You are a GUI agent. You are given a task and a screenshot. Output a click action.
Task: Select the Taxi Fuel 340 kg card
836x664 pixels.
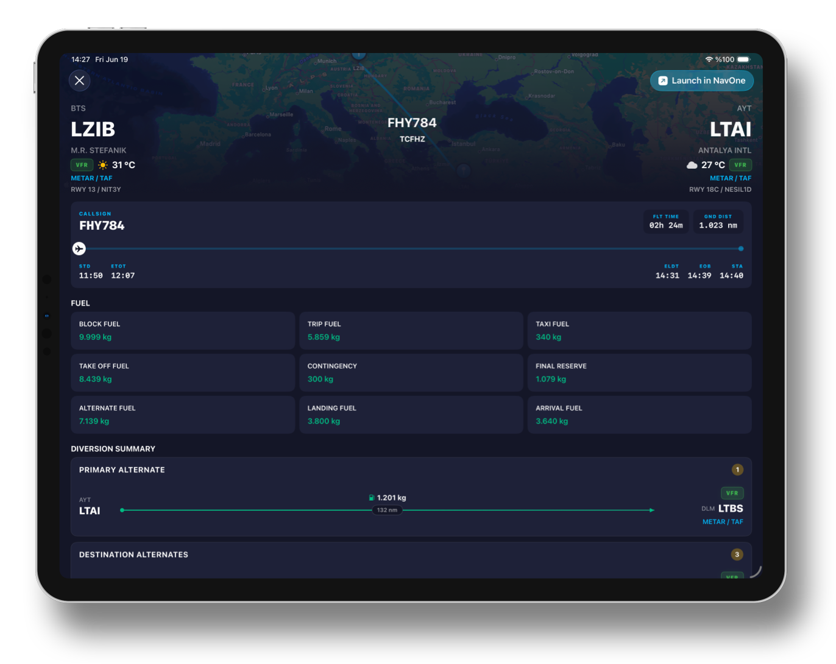click(640, 331)
